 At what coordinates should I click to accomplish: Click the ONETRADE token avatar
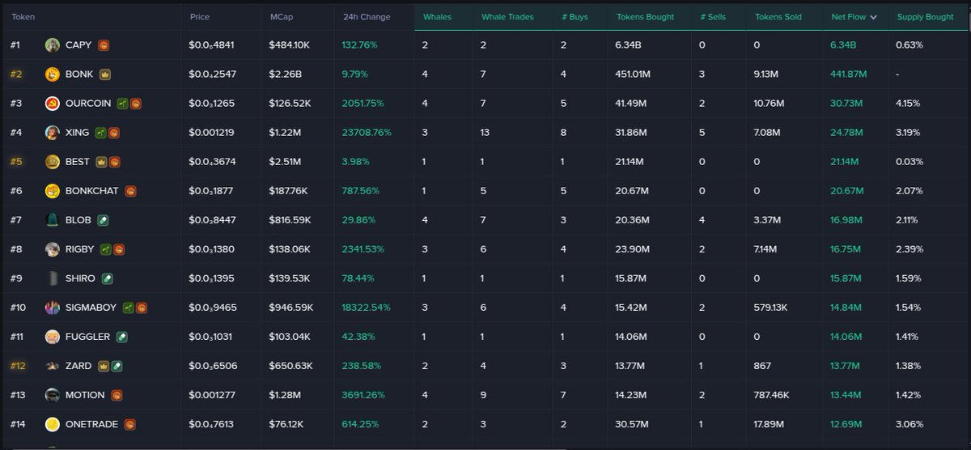pyautogui.click(x=53, y=424)
